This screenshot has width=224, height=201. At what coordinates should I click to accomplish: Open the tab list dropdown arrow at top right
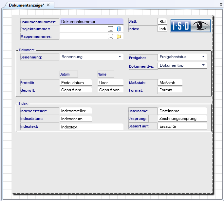(x=221, y=5)
